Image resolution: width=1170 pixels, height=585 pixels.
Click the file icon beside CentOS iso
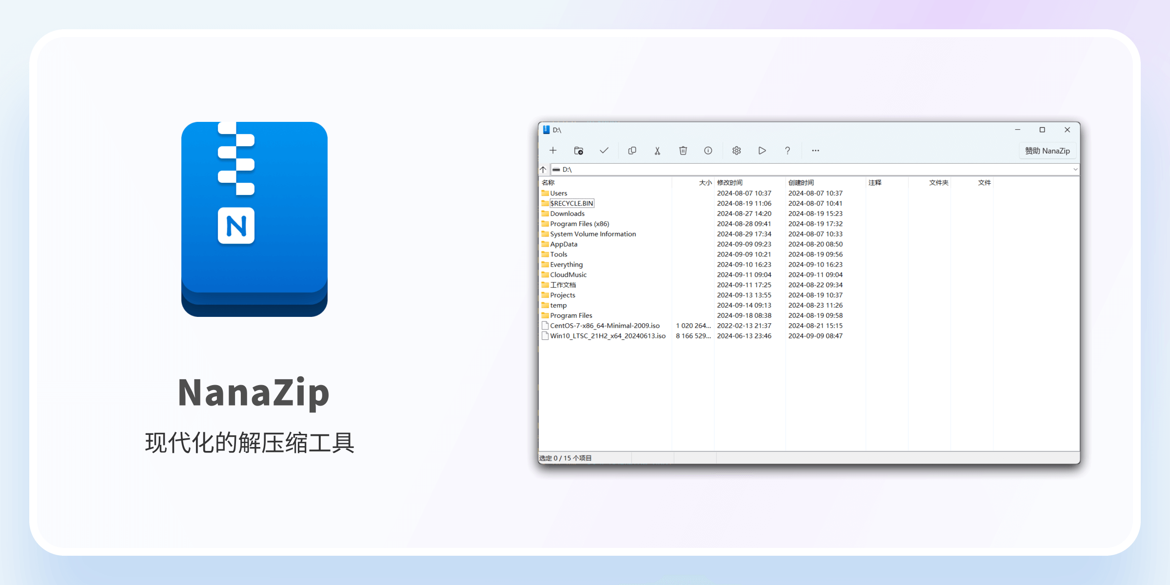[x=545, y=326]
